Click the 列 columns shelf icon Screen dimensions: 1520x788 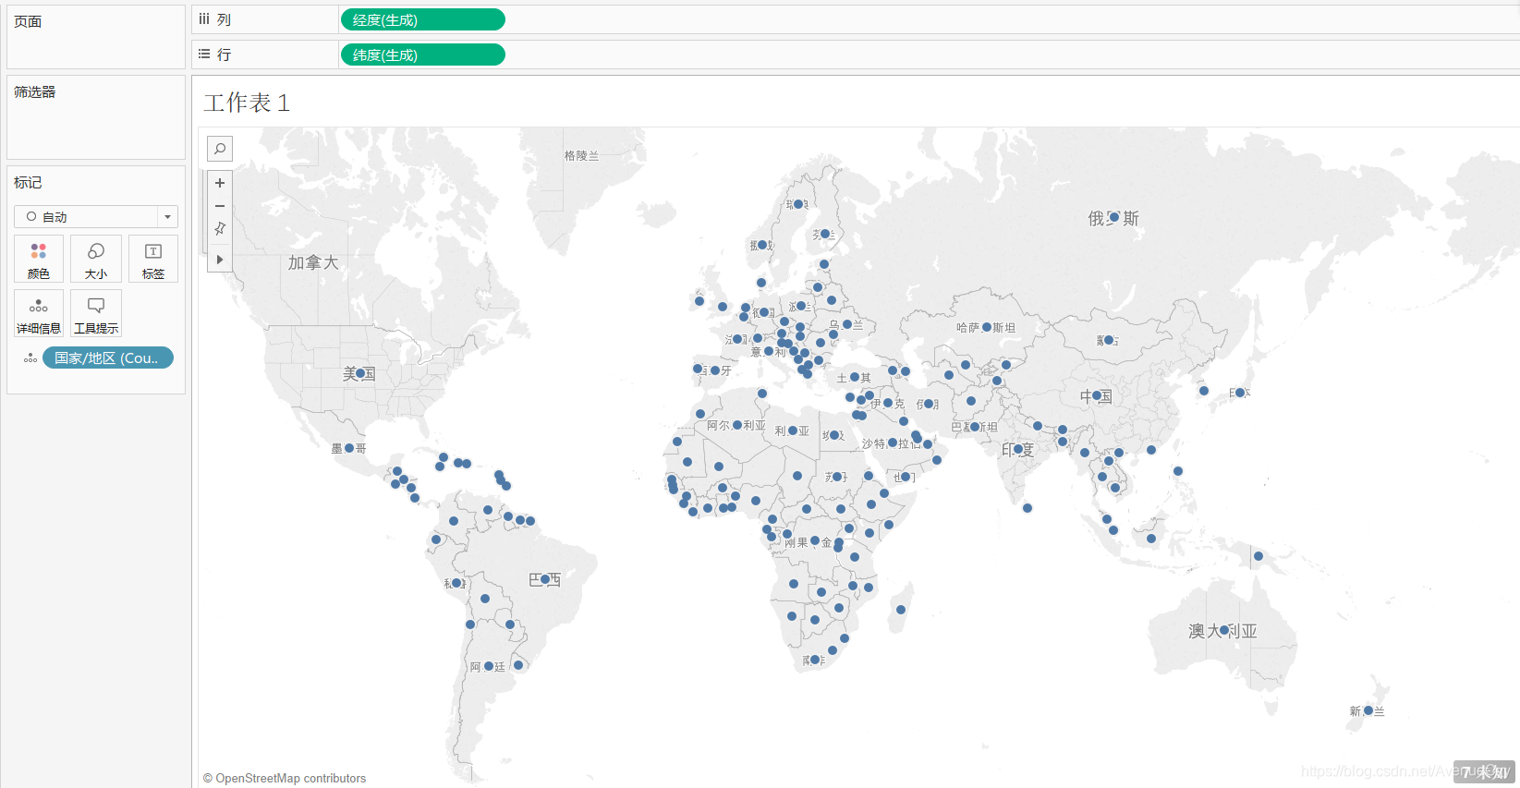(204, 19)
